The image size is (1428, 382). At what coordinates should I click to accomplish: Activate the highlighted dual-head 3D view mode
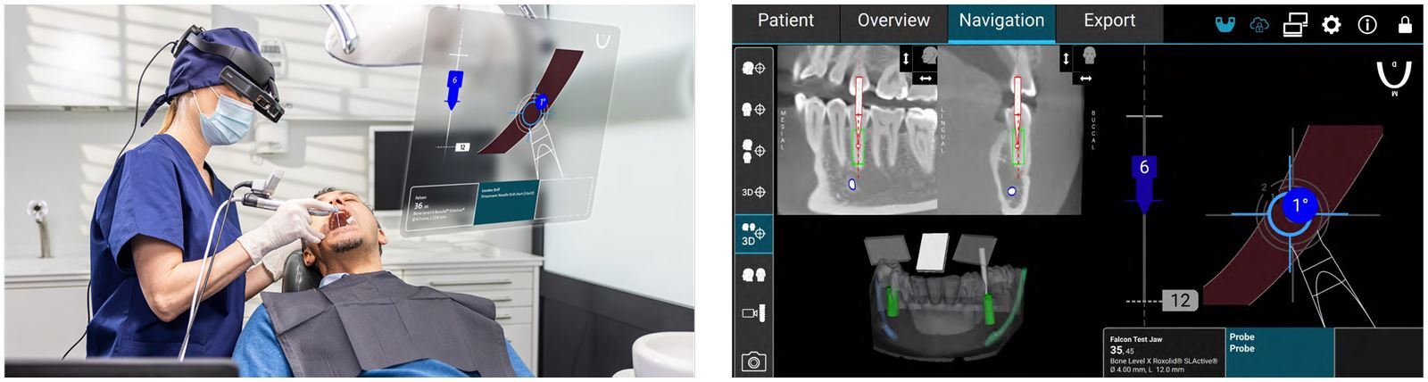point(753,234)
